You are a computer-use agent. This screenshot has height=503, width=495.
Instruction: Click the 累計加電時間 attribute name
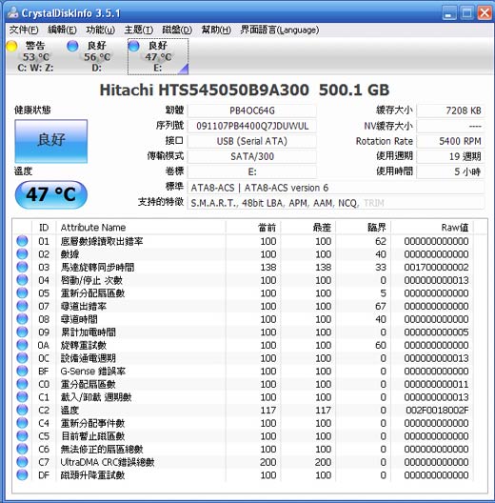(89, 332)
